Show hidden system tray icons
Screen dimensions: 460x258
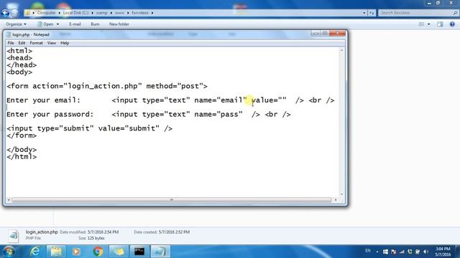click(x=377, y=252)
